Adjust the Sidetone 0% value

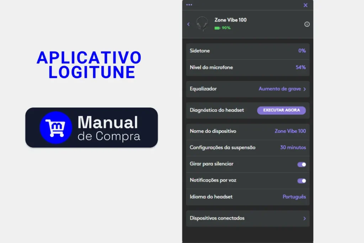pyautogui.click(x=302, y=51)
